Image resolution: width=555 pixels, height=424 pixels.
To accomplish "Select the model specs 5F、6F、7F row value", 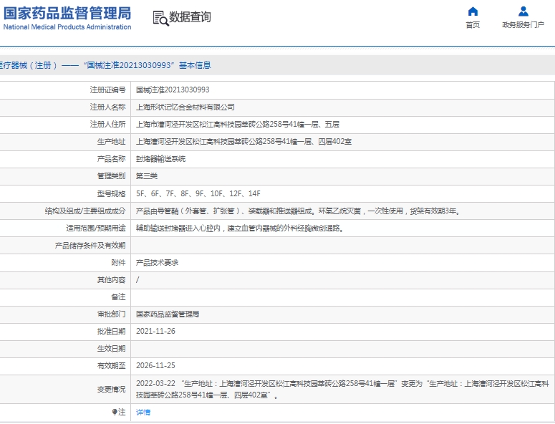I will click(198, 193).
